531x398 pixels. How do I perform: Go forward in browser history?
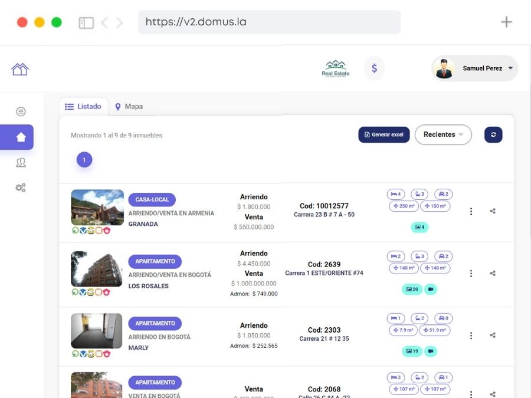click(x=119, y=22)
